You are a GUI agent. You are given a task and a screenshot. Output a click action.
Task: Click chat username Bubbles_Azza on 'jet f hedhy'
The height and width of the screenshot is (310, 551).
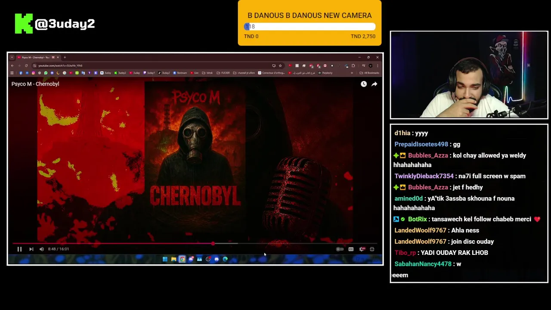[428, 187]
